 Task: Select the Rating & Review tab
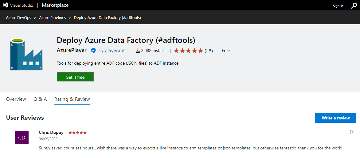tap(72, 99)
